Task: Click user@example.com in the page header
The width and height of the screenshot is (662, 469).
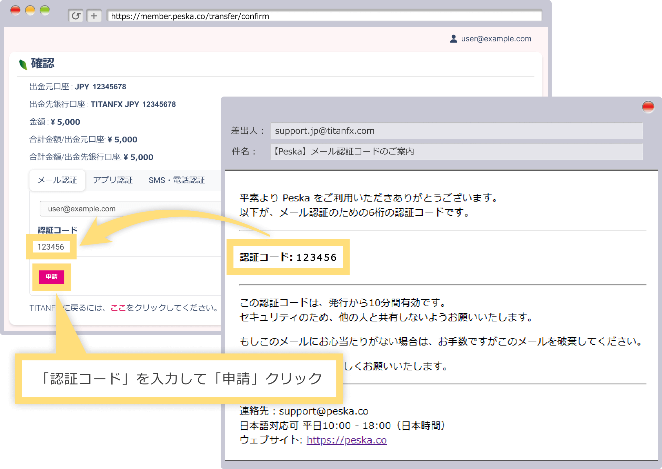Action: click(x=496, y=39)
